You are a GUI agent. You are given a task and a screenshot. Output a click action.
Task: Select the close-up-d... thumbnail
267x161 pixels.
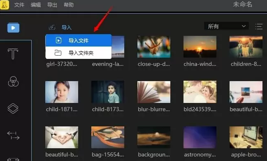pos(154,47)
